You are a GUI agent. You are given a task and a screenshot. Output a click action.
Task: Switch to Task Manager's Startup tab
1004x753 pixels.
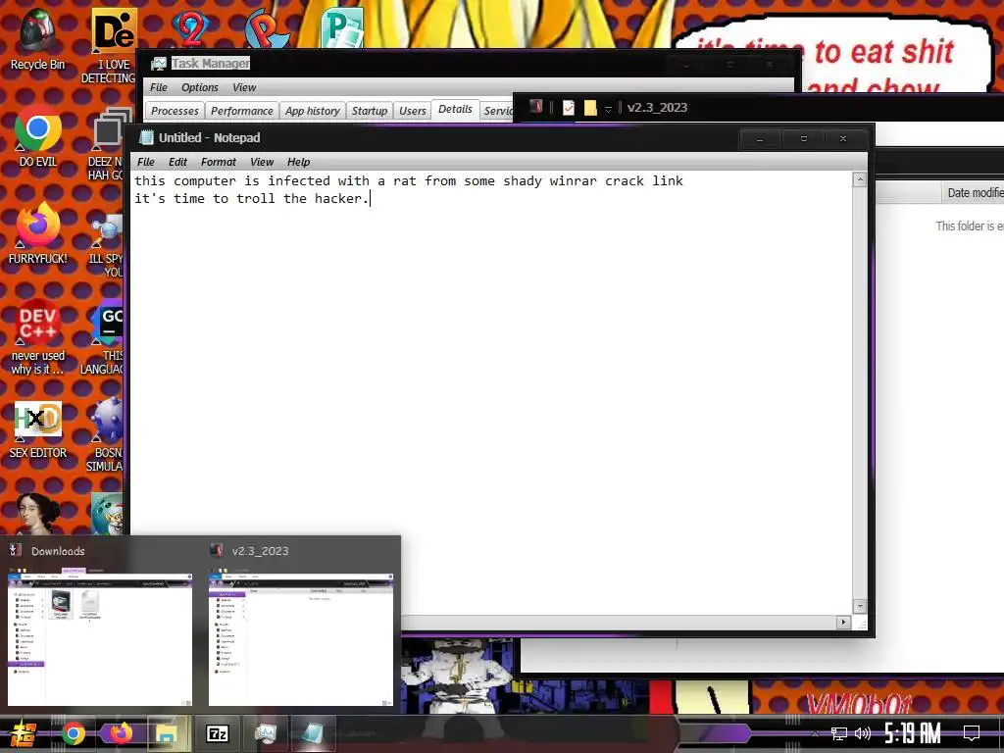coord(370,111)
